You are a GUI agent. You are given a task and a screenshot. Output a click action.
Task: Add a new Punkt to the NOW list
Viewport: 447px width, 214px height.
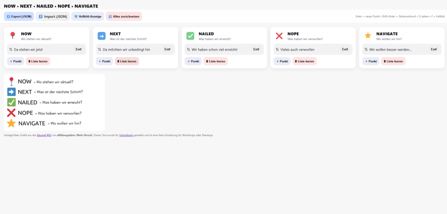tap(16, 61)
